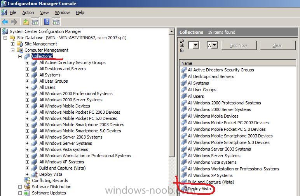This screenshot has height=196, width=300.
Task: Click the Forward arrow toolbar icon
Action: 14,22
